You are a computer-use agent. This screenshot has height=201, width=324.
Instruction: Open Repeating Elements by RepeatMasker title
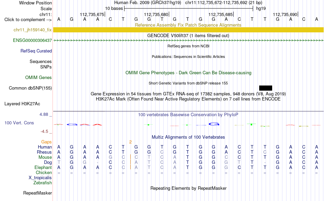click(x=189, y=188)
